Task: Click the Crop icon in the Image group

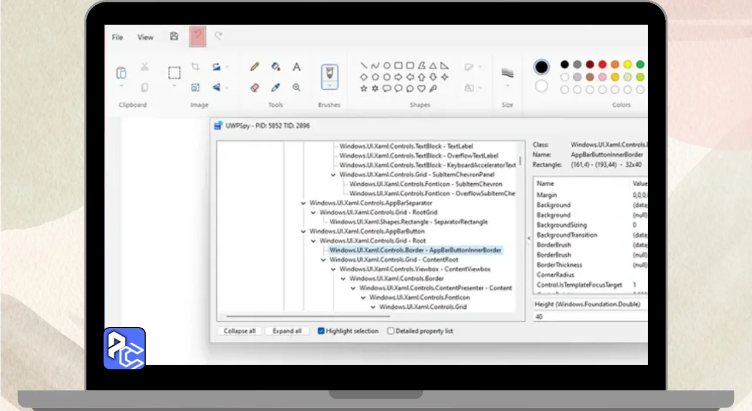Action: click(x=196, y=67)
